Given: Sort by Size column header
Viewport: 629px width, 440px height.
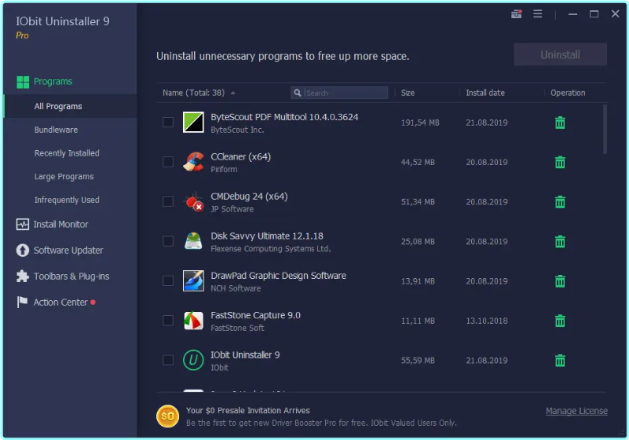Looking at the screenshot, I should pyautogui.click(x=407, y=92).
